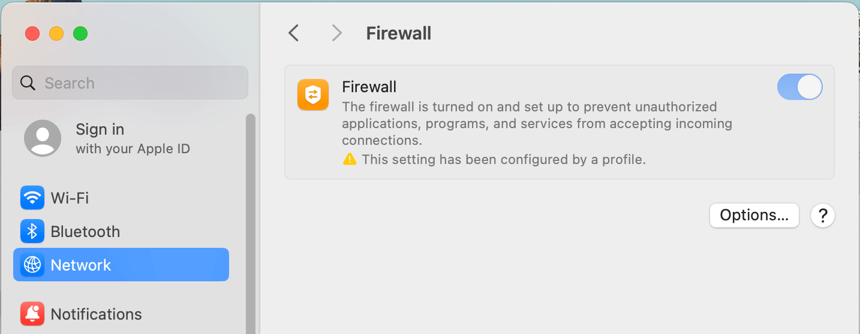860x334 pixels.
Task: Click the Bluetooth icon in sidebar
Action: pyautogui.click(x=32, y=231)
